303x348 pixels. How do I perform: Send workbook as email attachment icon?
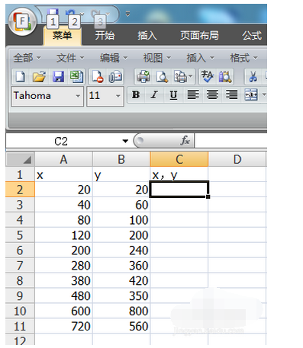pos(115,77)
